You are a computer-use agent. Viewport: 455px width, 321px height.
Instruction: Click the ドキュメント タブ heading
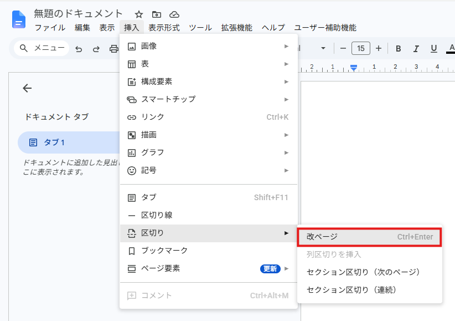pos(56,117)
